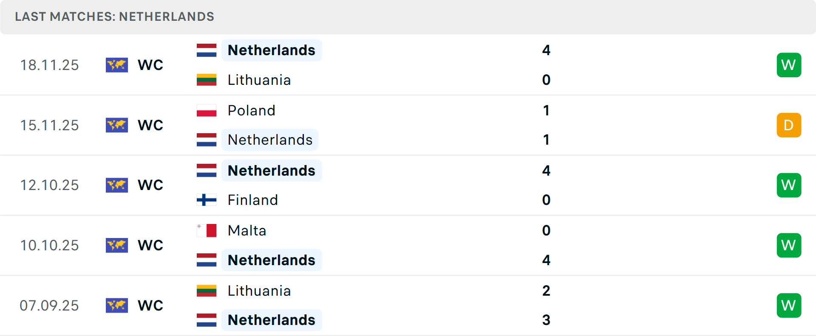The width and height of the screenshot is (816, 336).
Task: Click the green W badge for the Malta match
Action: (x=789, y=245)
